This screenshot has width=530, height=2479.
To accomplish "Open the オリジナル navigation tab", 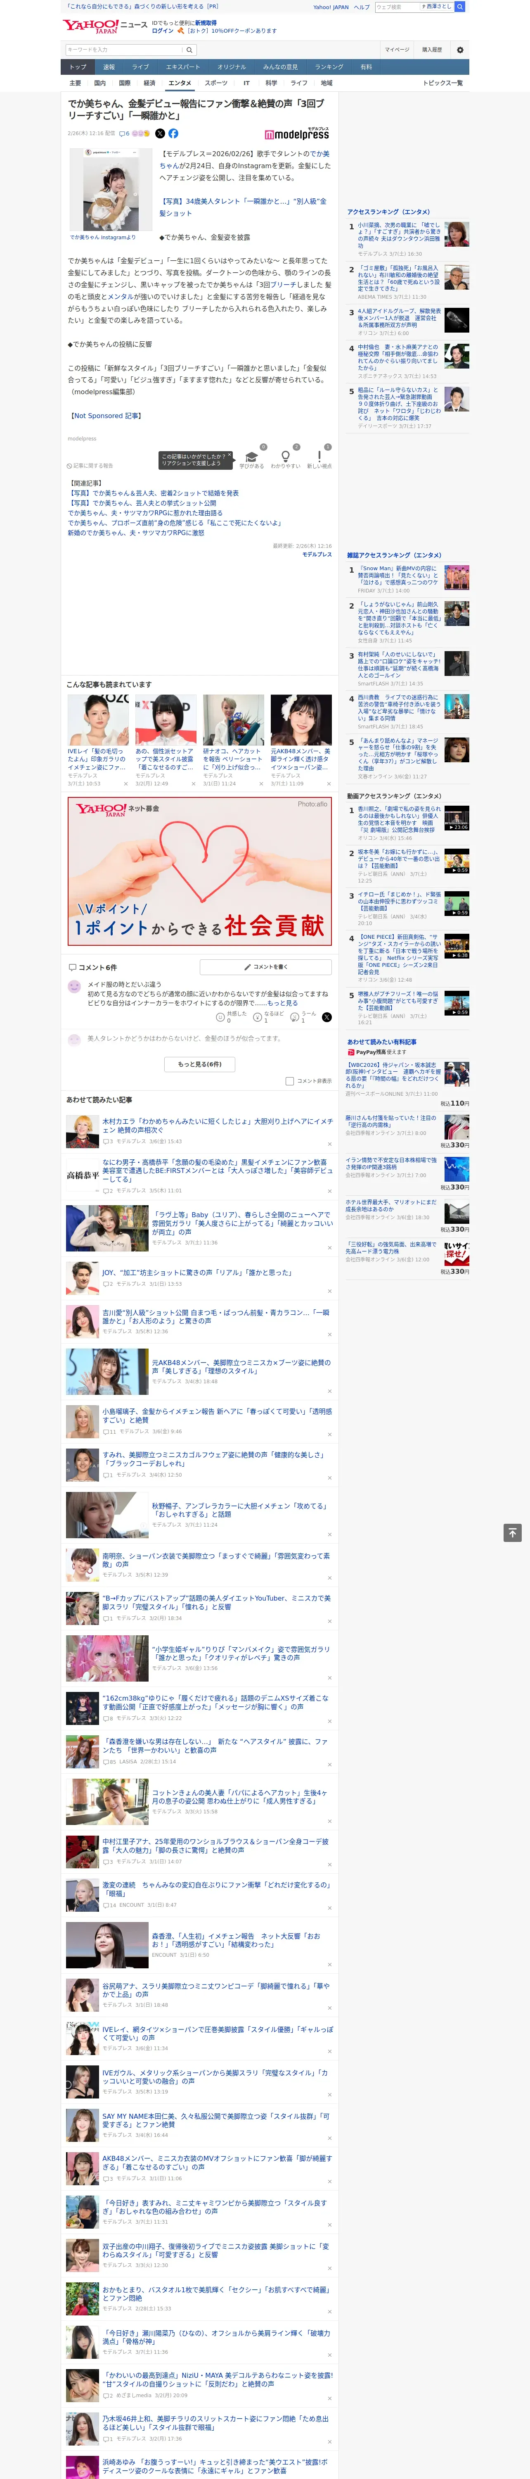I will pos(232,67).
